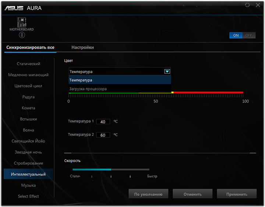Viewport: 265px width, 207px height.
Task: Select the Волна effect
Action: point(28,130)
